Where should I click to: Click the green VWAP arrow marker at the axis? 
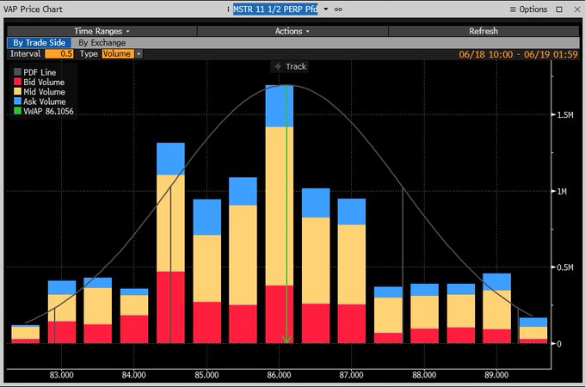click(x=286, y=339)
